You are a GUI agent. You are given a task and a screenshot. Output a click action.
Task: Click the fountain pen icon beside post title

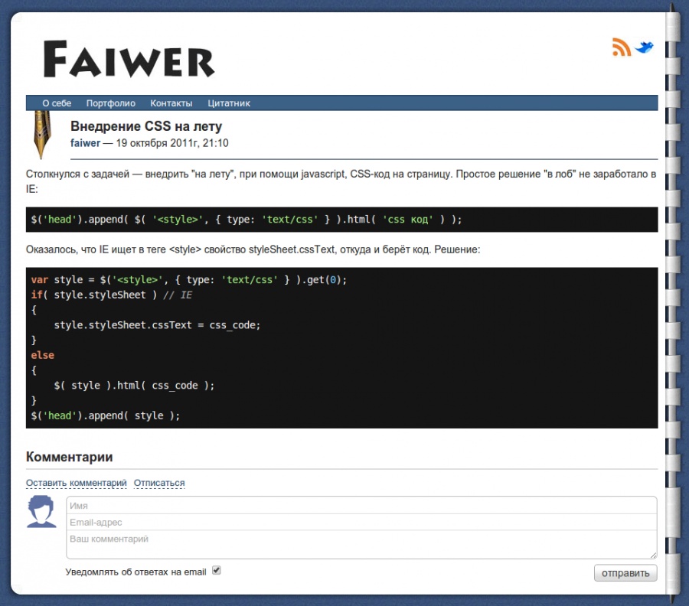pyautogui.click(x=41, y=134)
